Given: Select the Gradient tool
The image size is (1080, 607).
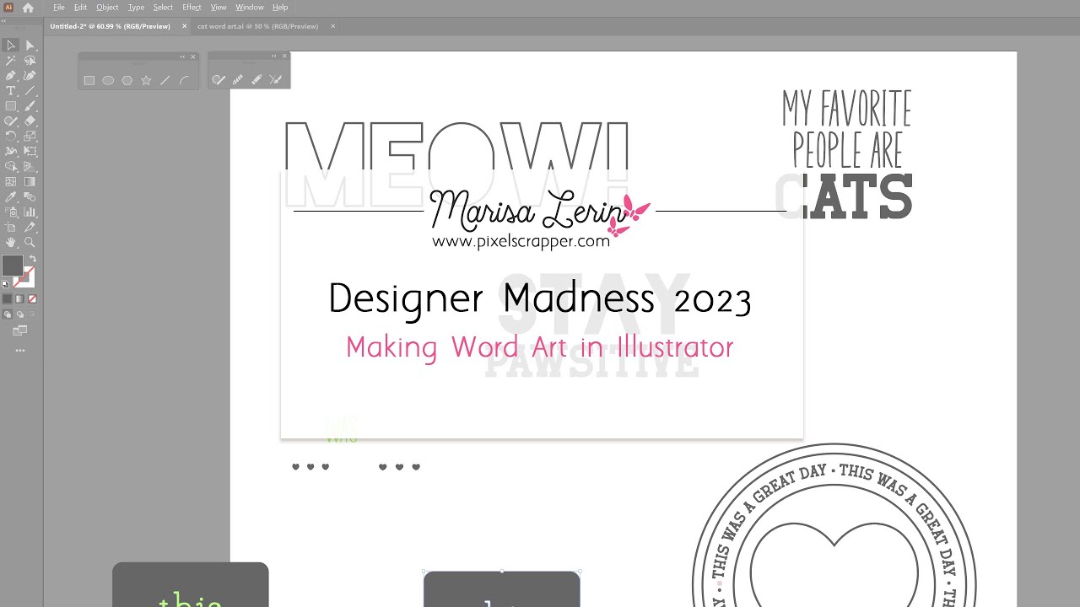Looking at the screenshot, I should pyautogui.click(x=30, y=181).
